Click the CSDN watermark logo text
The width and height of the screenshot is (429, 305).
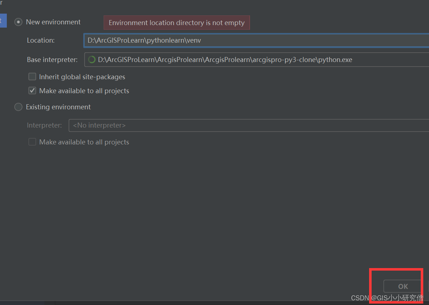tap(360, 298)
